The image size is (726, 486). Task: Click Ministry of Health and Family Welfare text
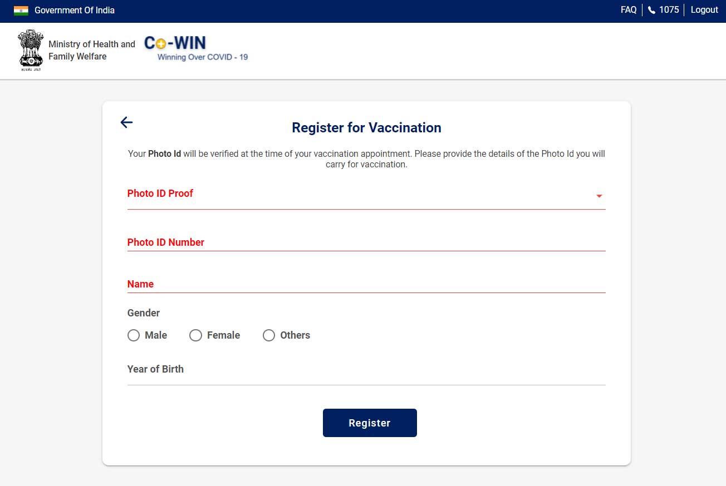pos(92,50)
